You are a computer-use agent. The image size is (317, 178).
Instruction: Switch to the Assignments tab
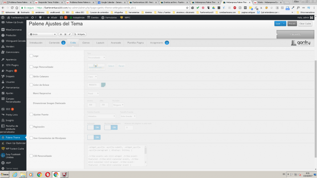coord(159,43)
